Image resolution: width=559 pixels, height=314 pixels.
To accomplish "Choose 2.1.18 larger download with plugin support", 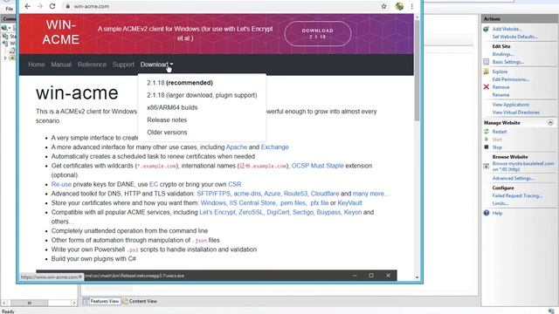I will pyautogui.click(x=202, y=95).
